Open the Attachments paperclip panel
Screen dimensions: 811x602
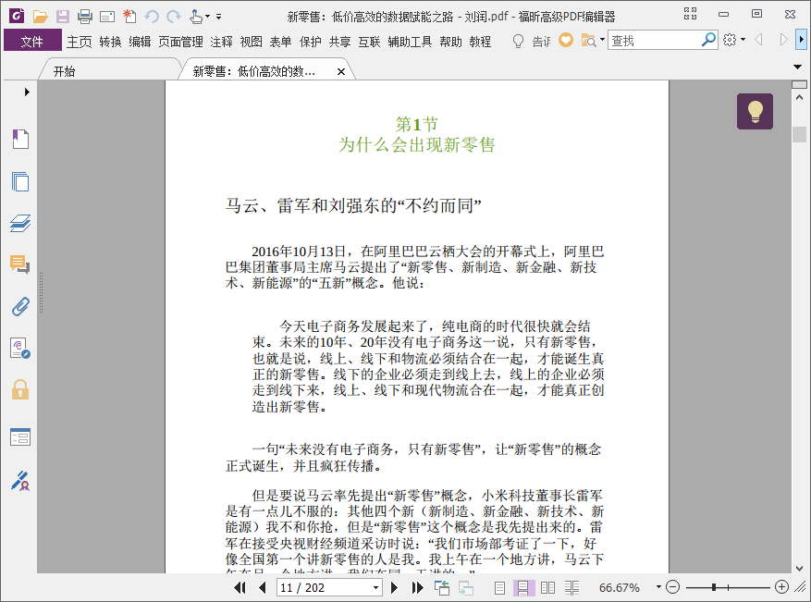(20, 307)
